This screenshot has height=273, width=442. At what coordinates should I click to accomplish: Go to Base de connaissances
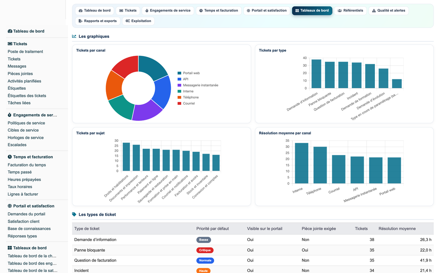pyautogui.click(x=29, y=229)
